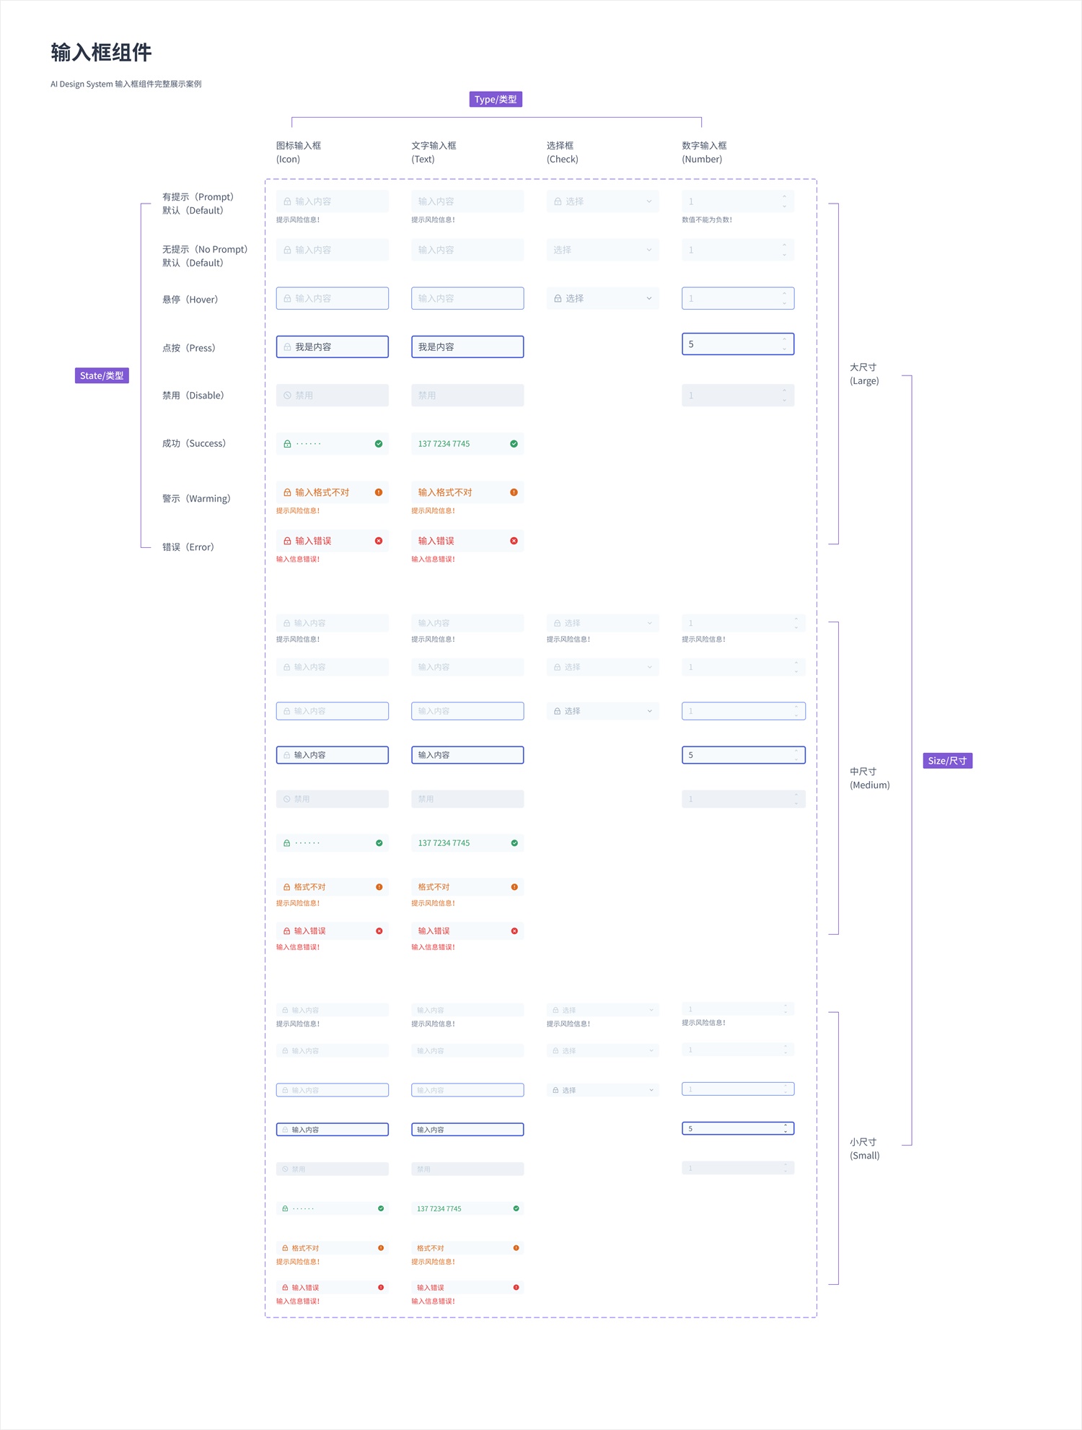Click the red error icon in large lock-icon 输入错误 field

tap(379, 541)
